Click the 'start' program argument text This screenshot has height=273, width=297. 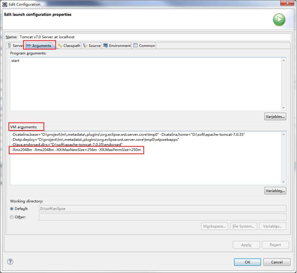point(15,61)
